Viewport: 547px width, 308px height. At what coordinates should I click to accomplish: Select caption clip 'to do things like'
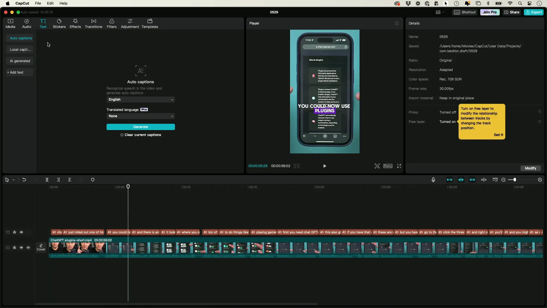click(234, 232)
